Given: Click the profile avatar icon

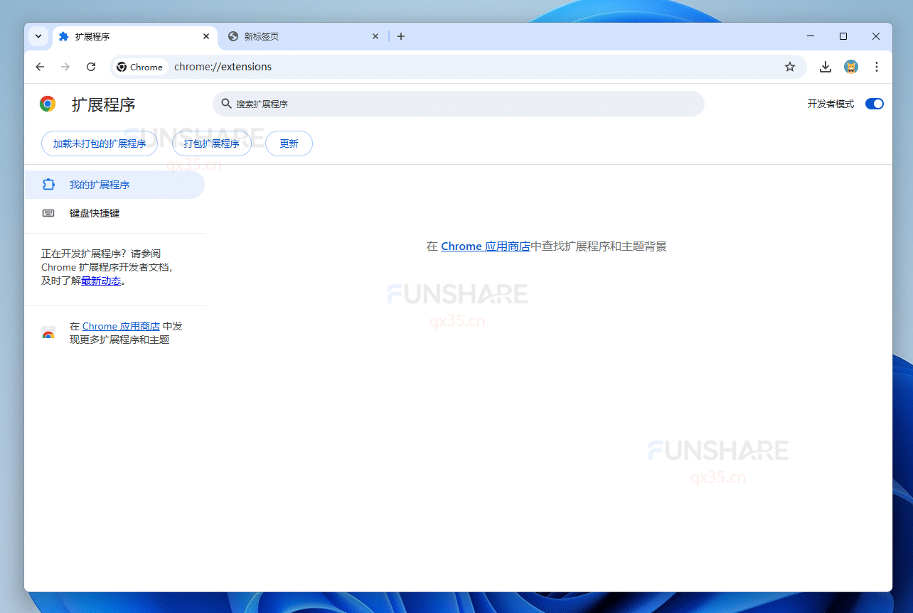Looking at the screenshot, I should pos(850,66).
